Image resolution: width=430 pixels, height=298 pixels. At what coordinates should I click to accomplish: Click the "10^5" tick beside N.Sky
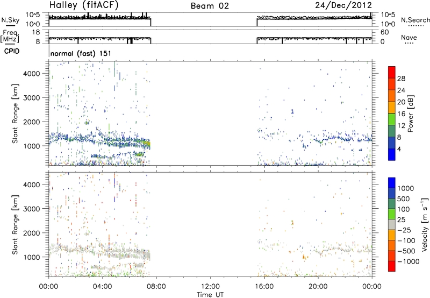point(33,15)
